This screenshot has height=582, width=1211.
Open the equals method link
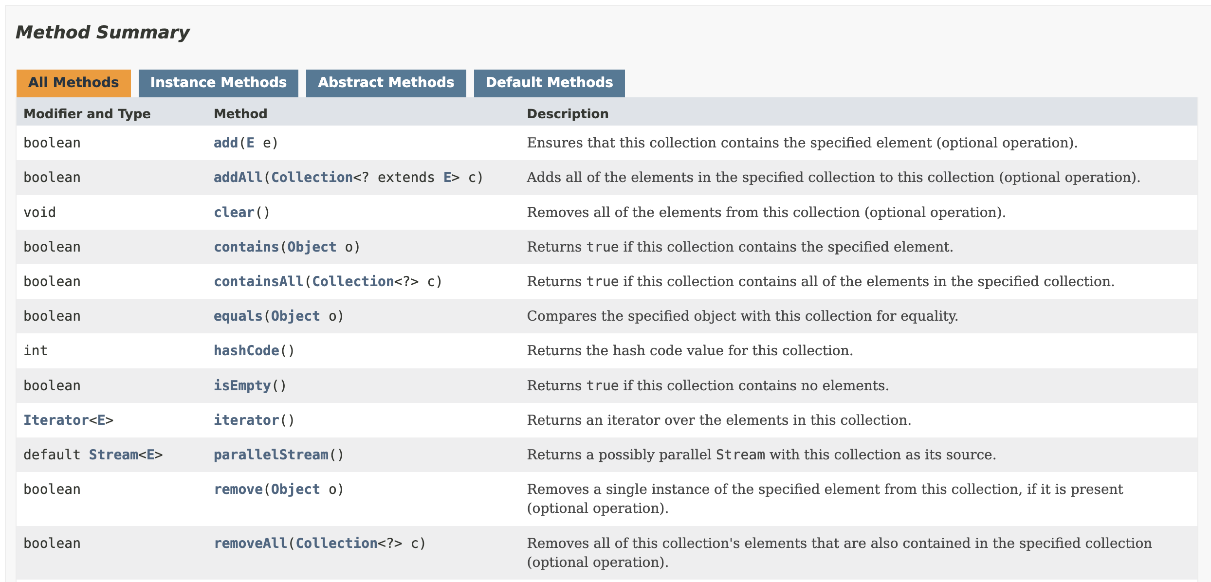238,316
